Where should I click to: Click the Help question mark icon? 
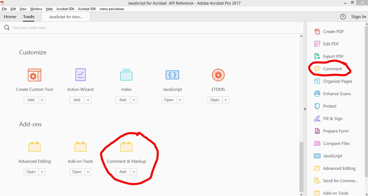(343, 17)
